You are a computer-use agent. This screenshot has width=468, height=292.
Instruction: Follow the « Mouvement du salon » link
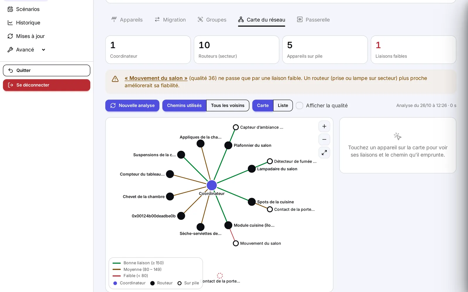coord(156,78)
